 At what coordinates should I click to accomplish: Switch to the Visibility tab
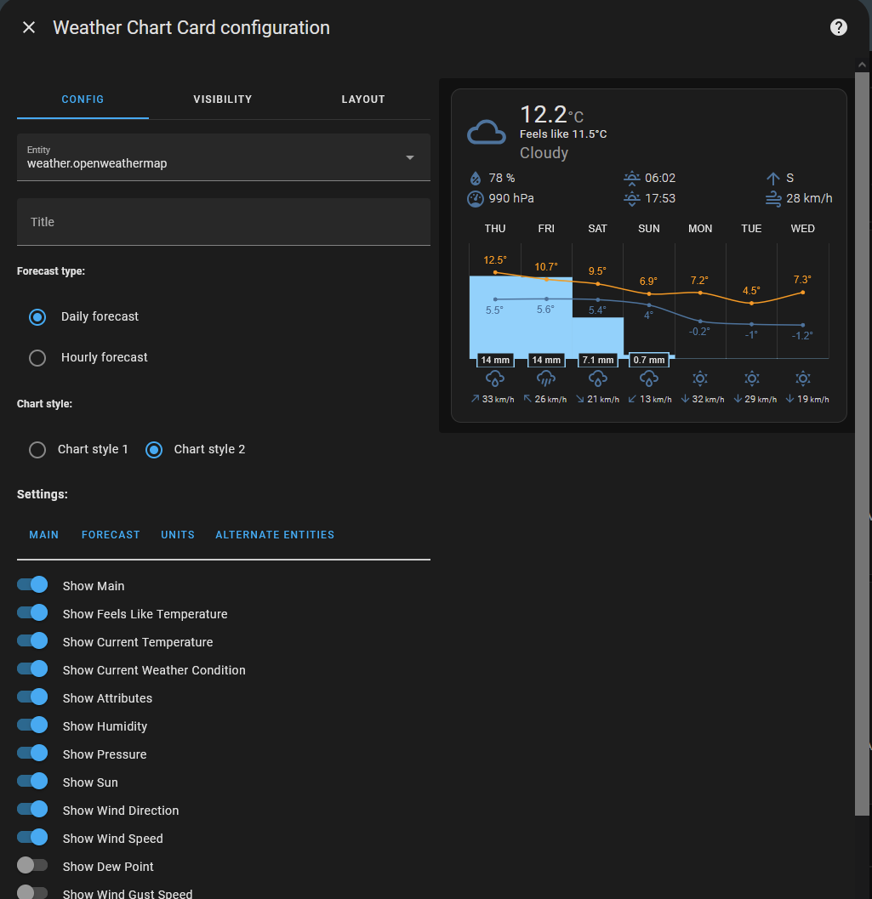click(222, 100)
